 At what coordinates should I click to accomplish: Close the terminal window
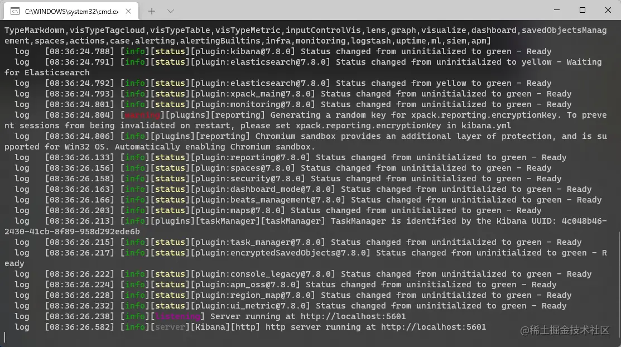click(x=608, y=10)
